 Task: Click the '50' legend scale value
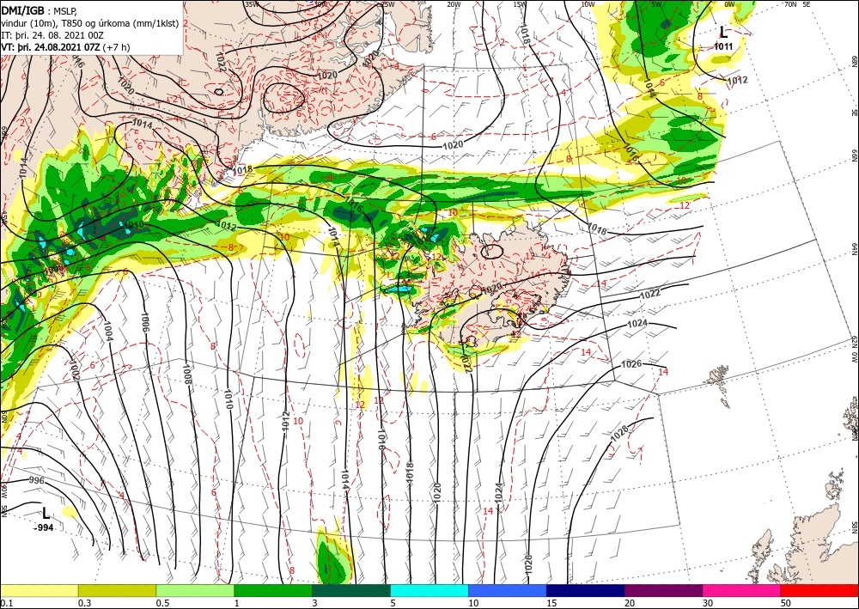786,603
